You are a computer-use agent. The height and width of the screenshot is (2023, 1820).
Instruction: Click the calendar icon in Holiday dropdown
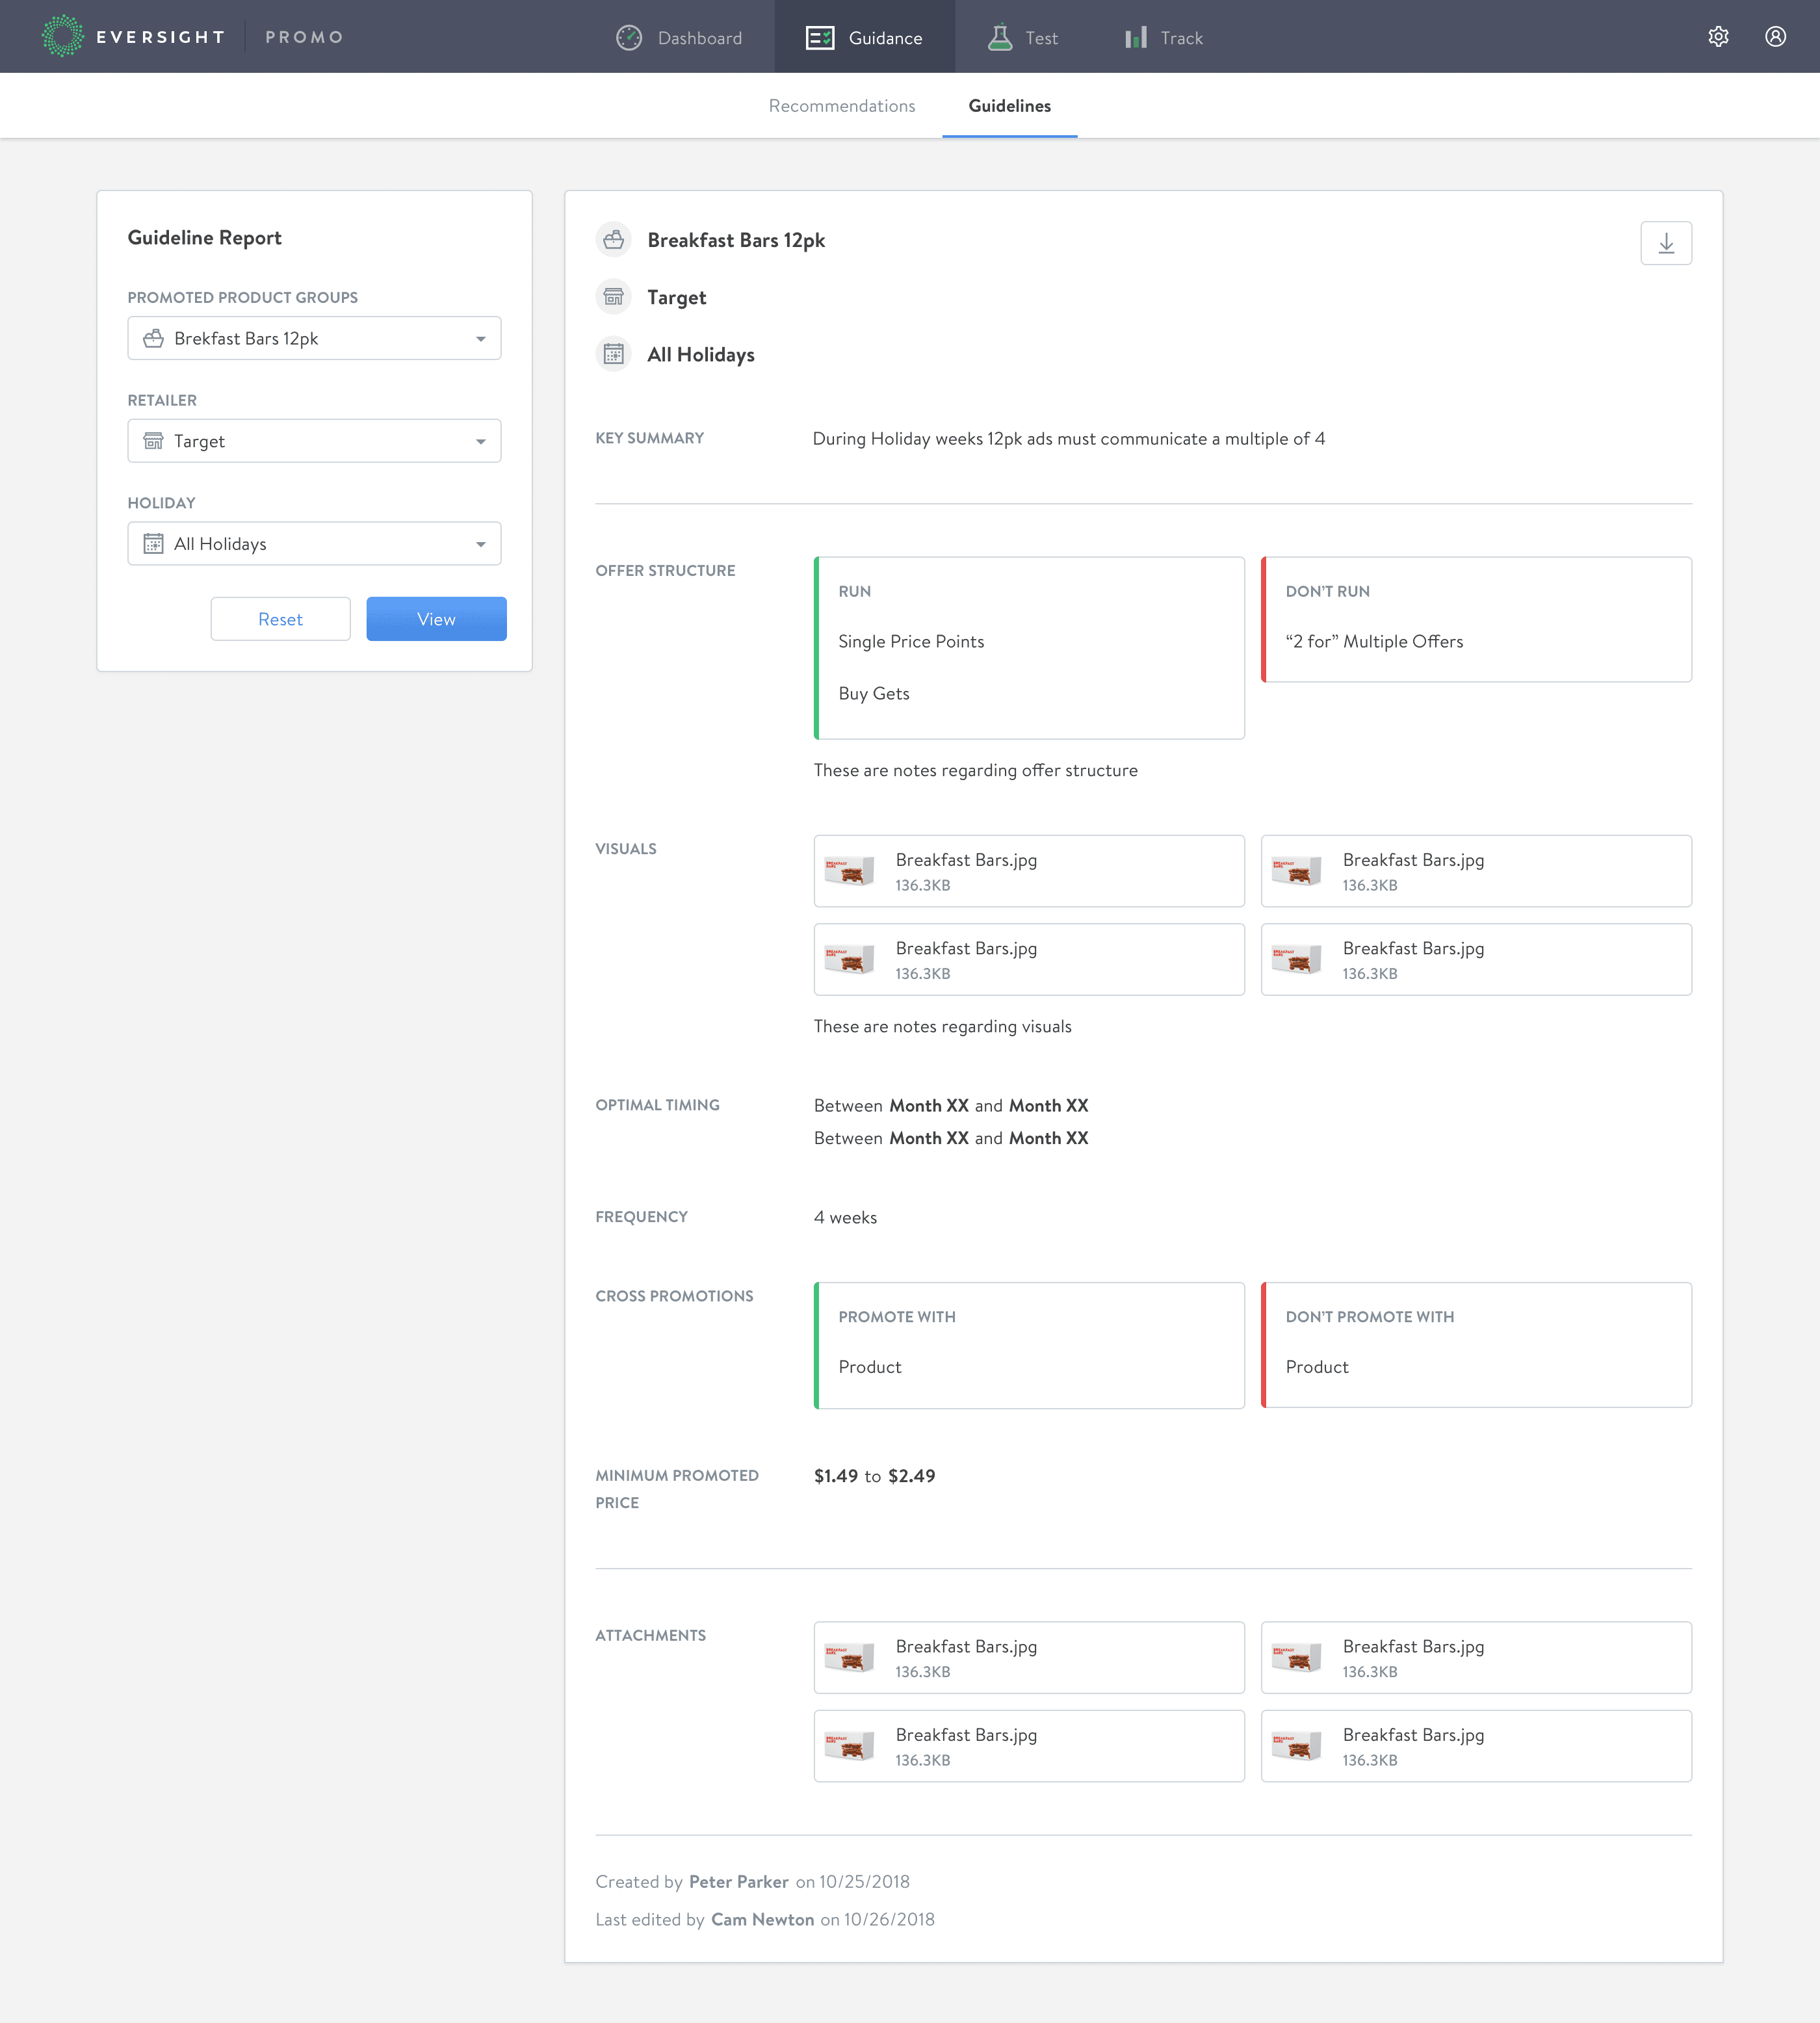tap(153, 544)
